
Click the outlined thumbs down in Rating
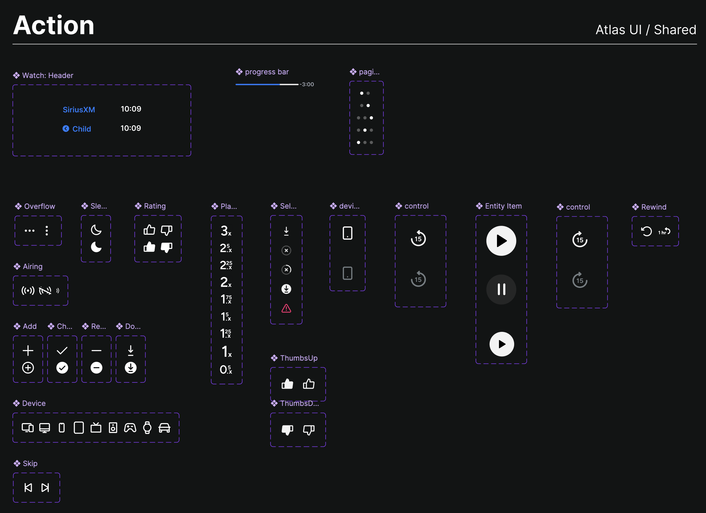pos(166,230)
